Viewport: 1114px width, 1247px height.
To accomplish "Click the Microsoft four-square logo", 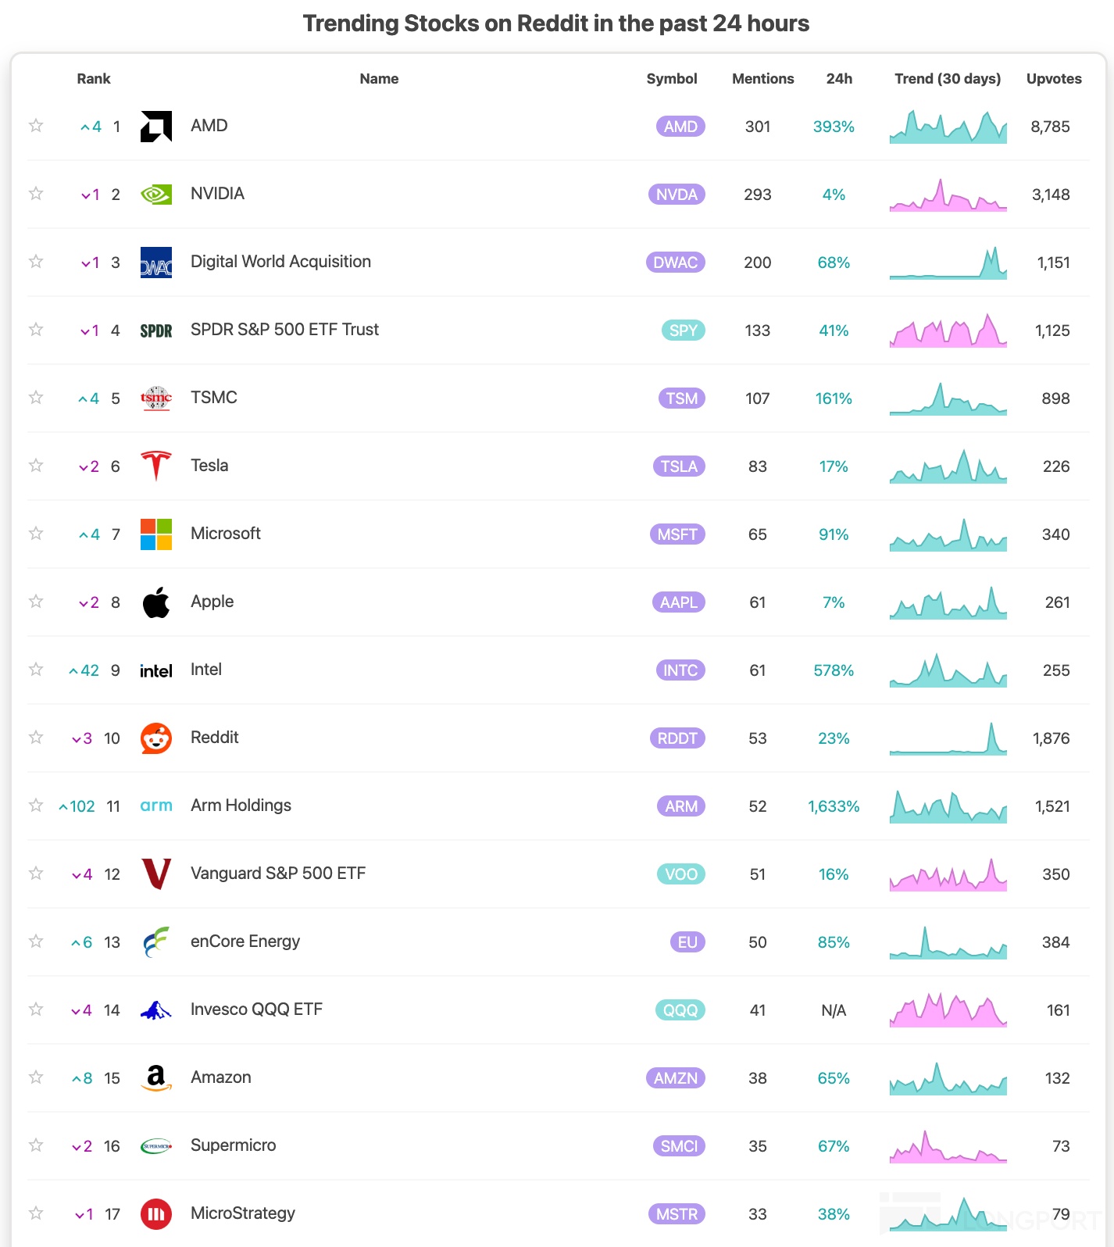I will coord(155,534).
